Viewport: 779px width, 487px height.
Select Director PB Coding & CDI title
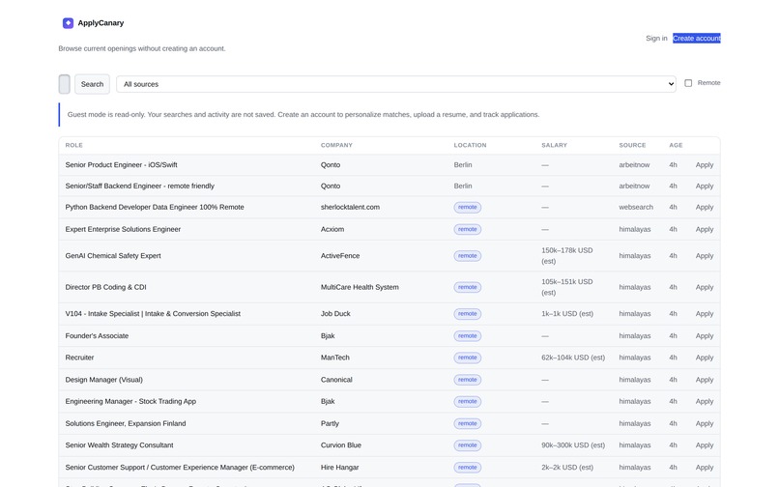(x=105, y=287)
